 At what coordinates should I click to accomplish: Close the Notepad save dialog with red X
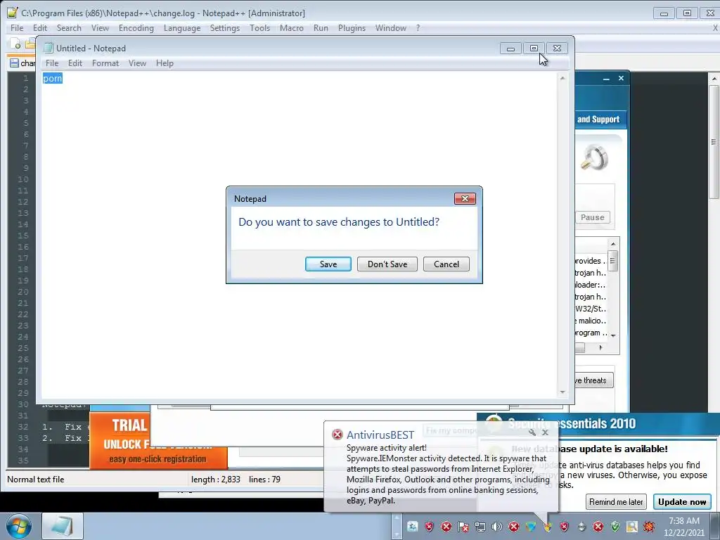click(465, 198)
